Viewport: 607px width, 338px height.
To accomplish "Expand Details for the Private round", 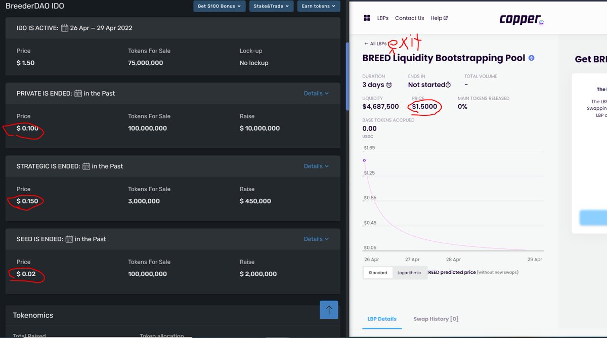I will click(316, 93).
